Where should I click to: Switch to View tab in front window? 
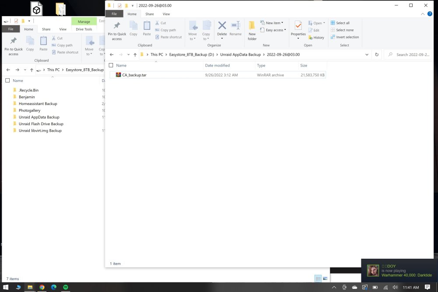point(166,14)
